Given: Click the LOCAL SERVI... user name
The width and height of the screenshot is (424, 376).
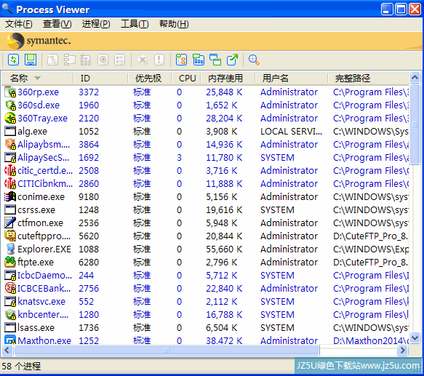Looking at the screenshot, I should [x=291, y=132].
